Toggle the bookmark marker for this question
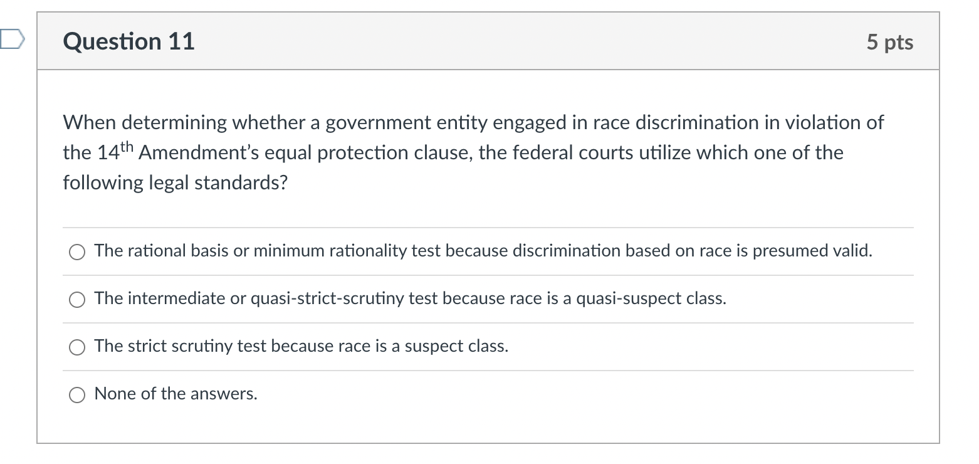The height and width of the screenshot is (464, 979). pos(11,39)
